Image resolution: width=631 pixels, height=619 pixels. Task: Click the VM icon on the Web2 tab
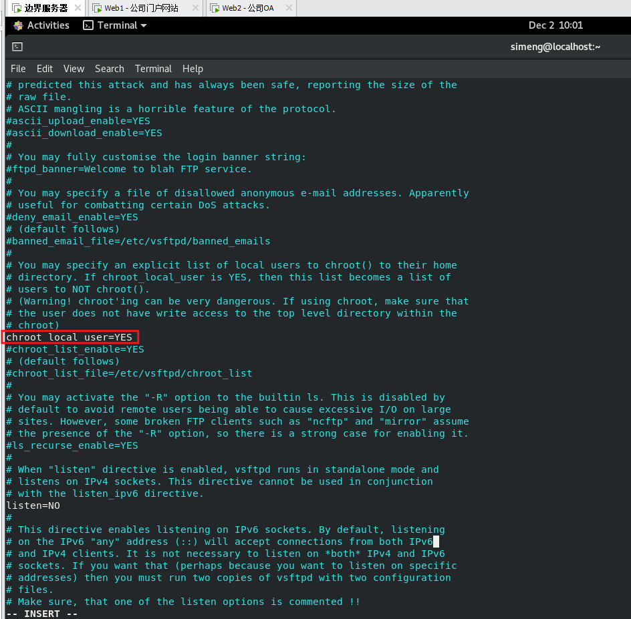(x=215, y=8)
